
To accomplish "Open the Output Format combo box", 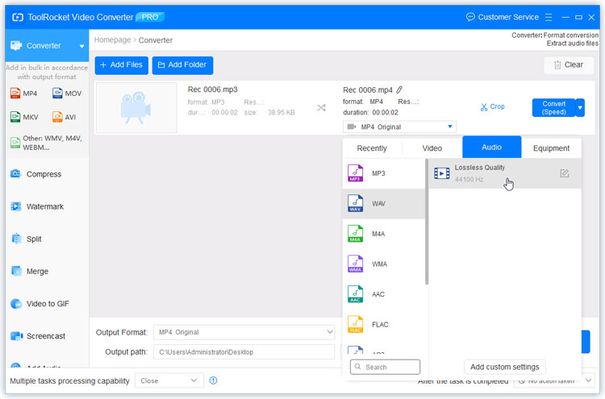I will [x=244, y=332].
